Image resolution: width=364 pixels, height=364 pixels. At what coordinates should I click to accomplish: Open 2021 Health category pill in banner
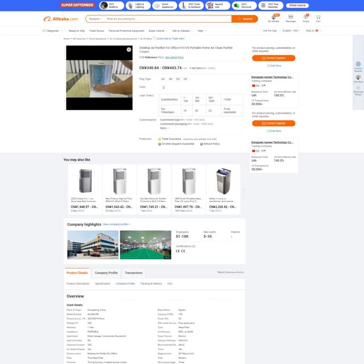coord(111,5)
